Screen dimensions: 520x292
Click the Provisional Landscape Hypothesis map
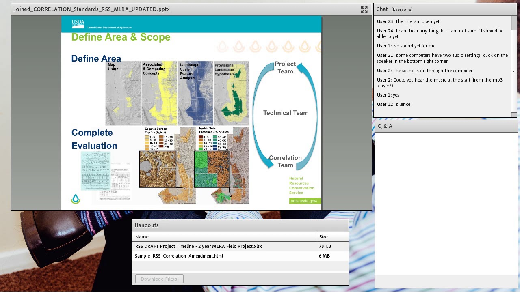231,94
